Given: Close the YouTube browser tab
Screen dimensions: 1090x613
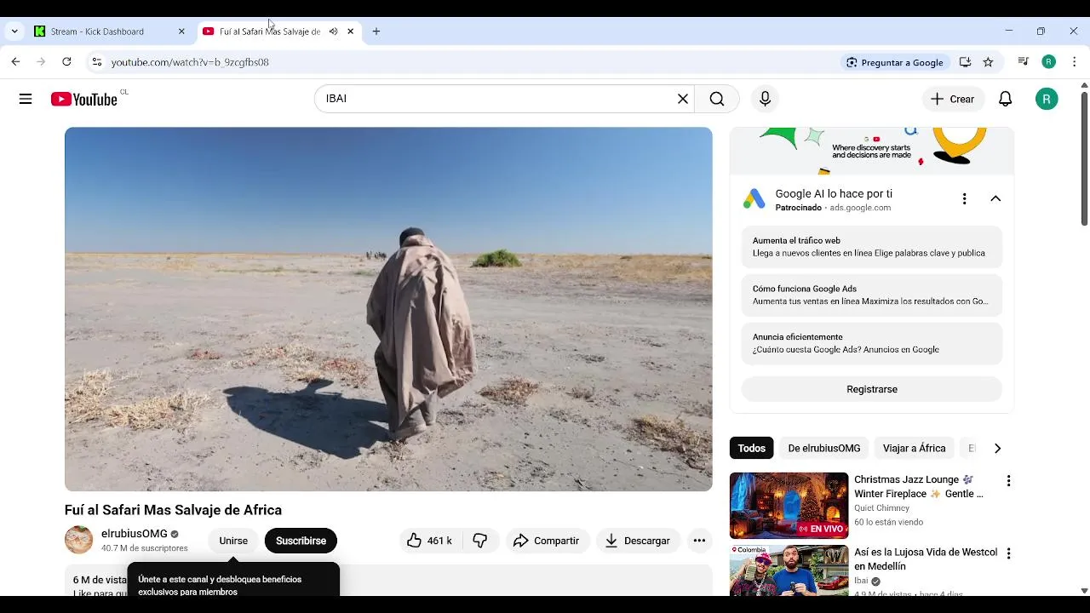Looking at the screenshot, I should point(350,32).
